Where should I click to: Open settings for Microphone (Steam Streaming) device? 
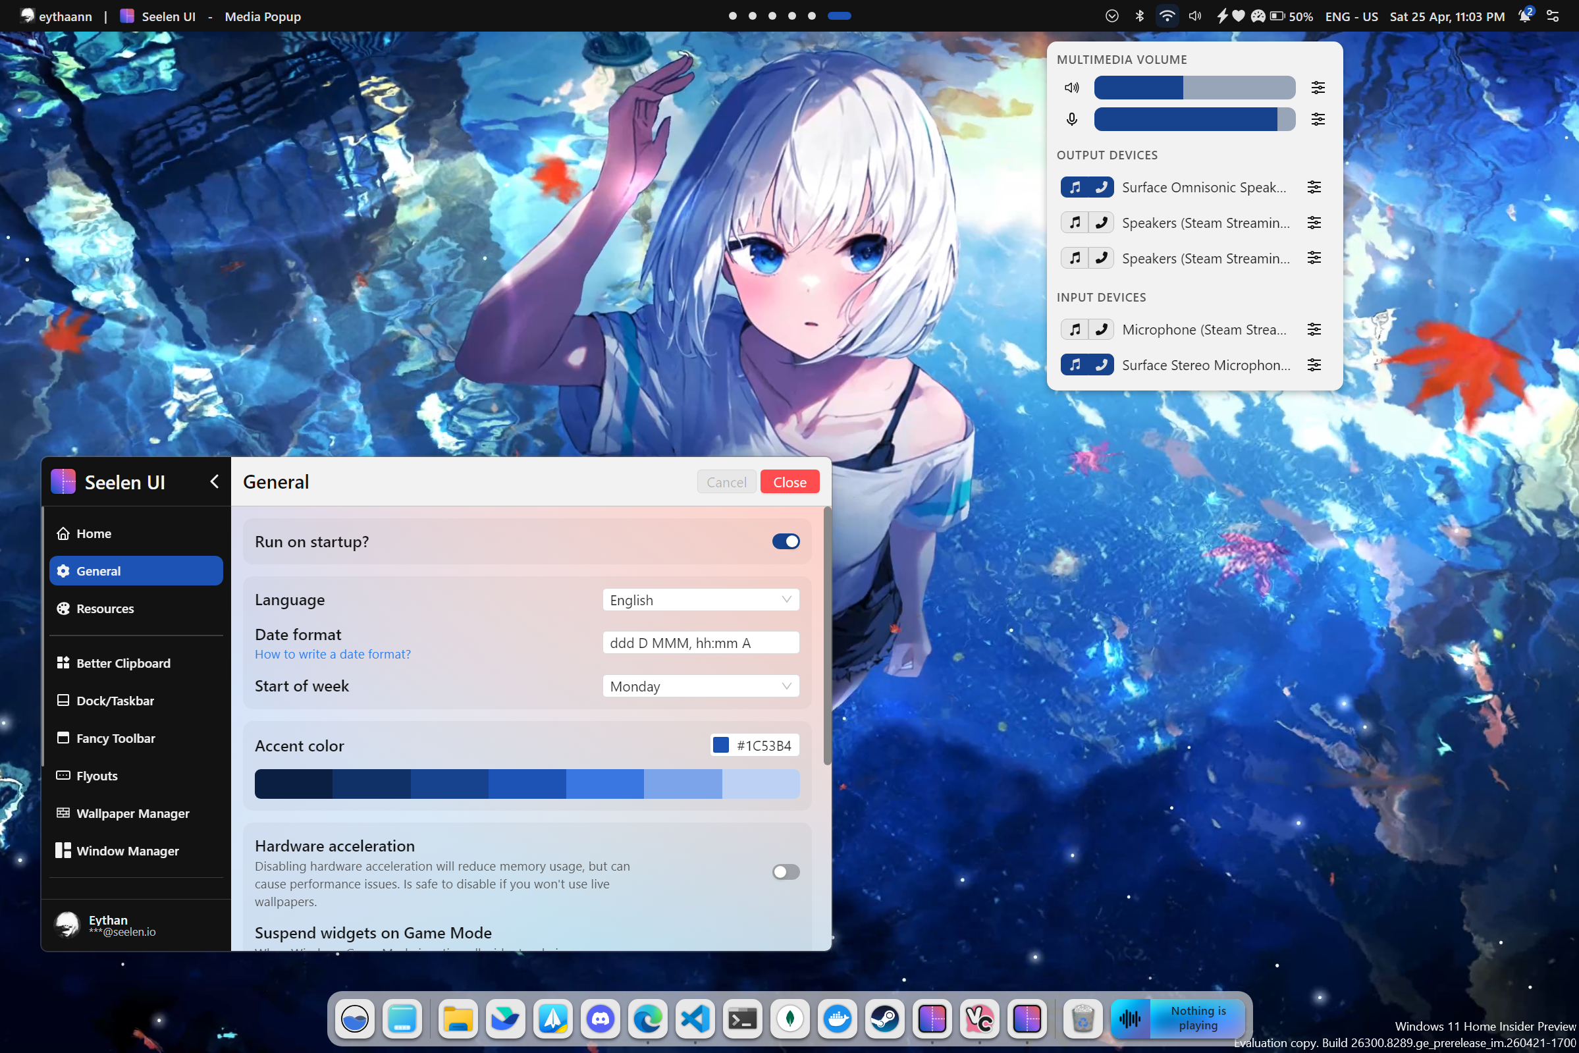tap(1314, 329)
